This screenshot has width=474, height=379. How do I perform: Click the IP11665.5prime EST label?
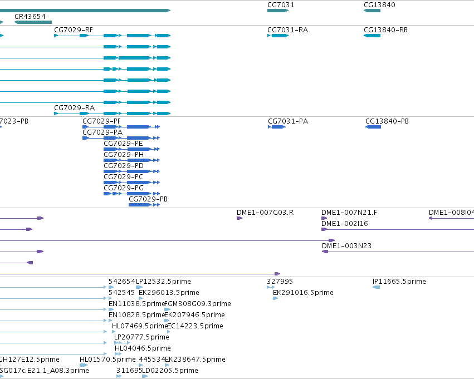coord(399,282)
